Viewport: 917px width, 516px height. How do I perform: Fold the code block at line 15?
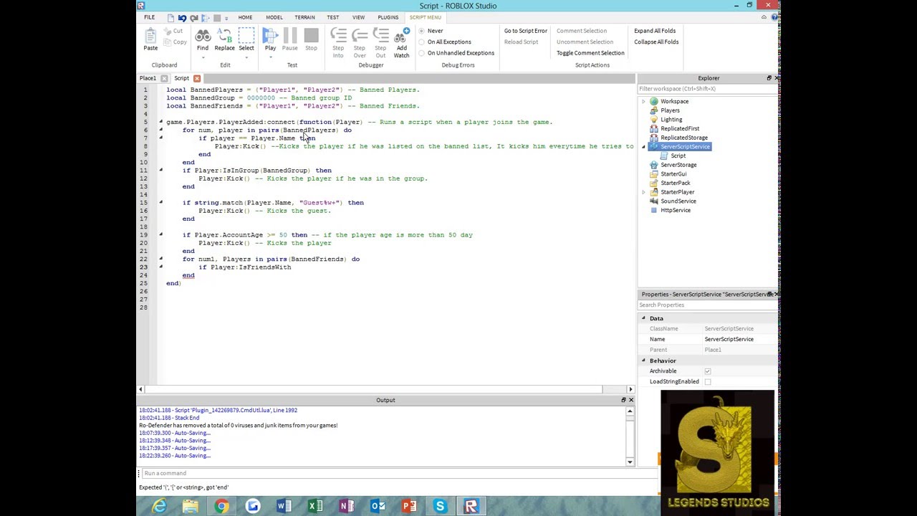pyautogui.click(x=160, y=203)
